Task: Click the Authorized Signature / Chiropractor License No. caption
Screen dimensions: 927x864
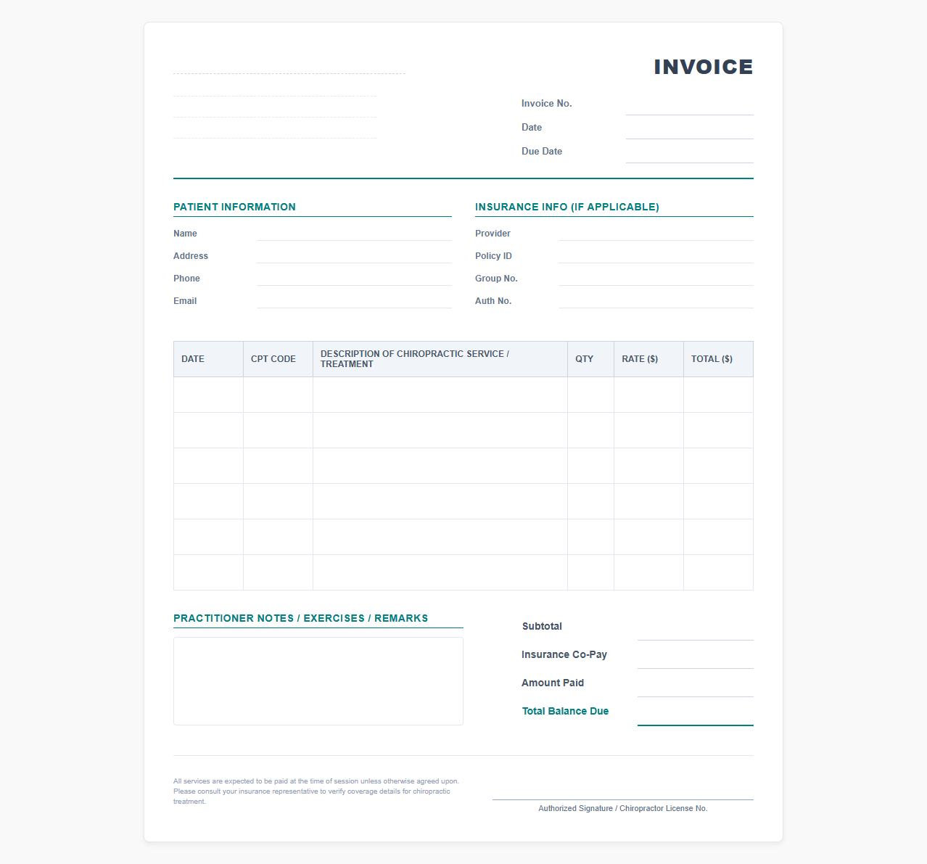Action: [623, 808]
